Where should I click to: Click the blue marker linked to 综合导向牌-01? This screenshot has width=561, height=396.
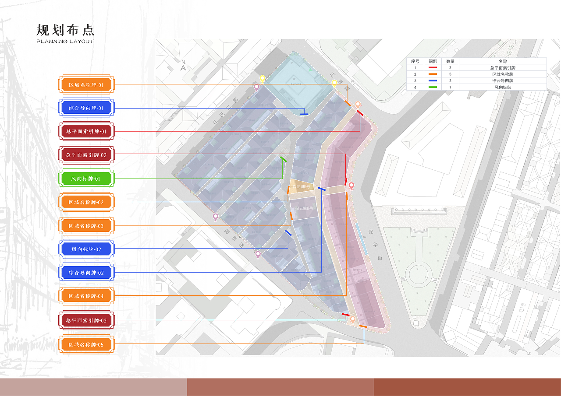pyautogui.click(x=304, y=114)
